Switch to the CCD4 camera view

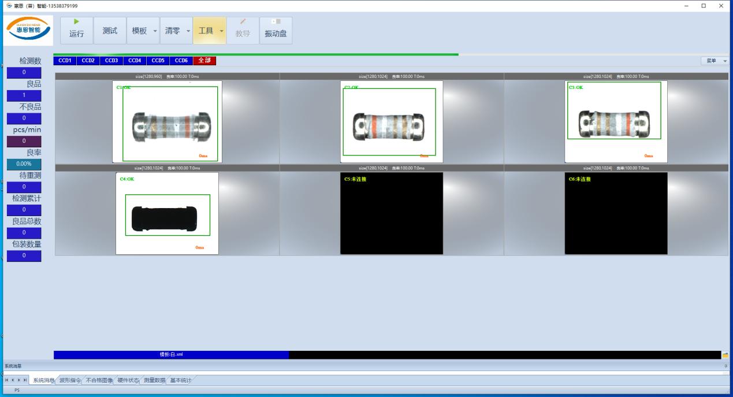(x=135, y=61)
